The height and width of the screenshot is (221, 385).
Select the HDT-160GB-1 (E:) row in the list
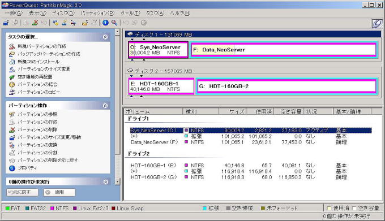pos(251,166)
